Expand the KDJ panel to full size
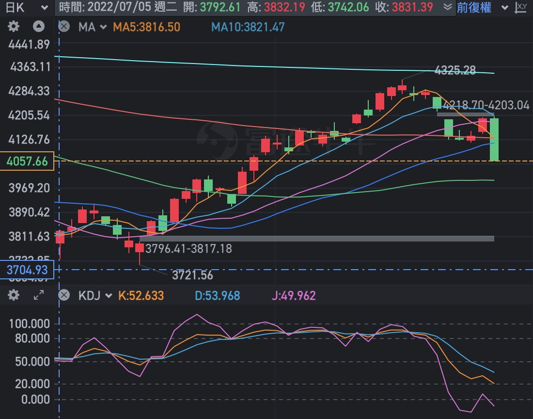 click(39, 295)
